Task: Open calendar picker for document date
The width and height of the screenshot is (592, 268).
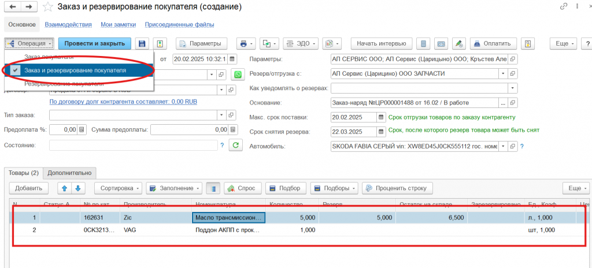Action: [232, 59]
